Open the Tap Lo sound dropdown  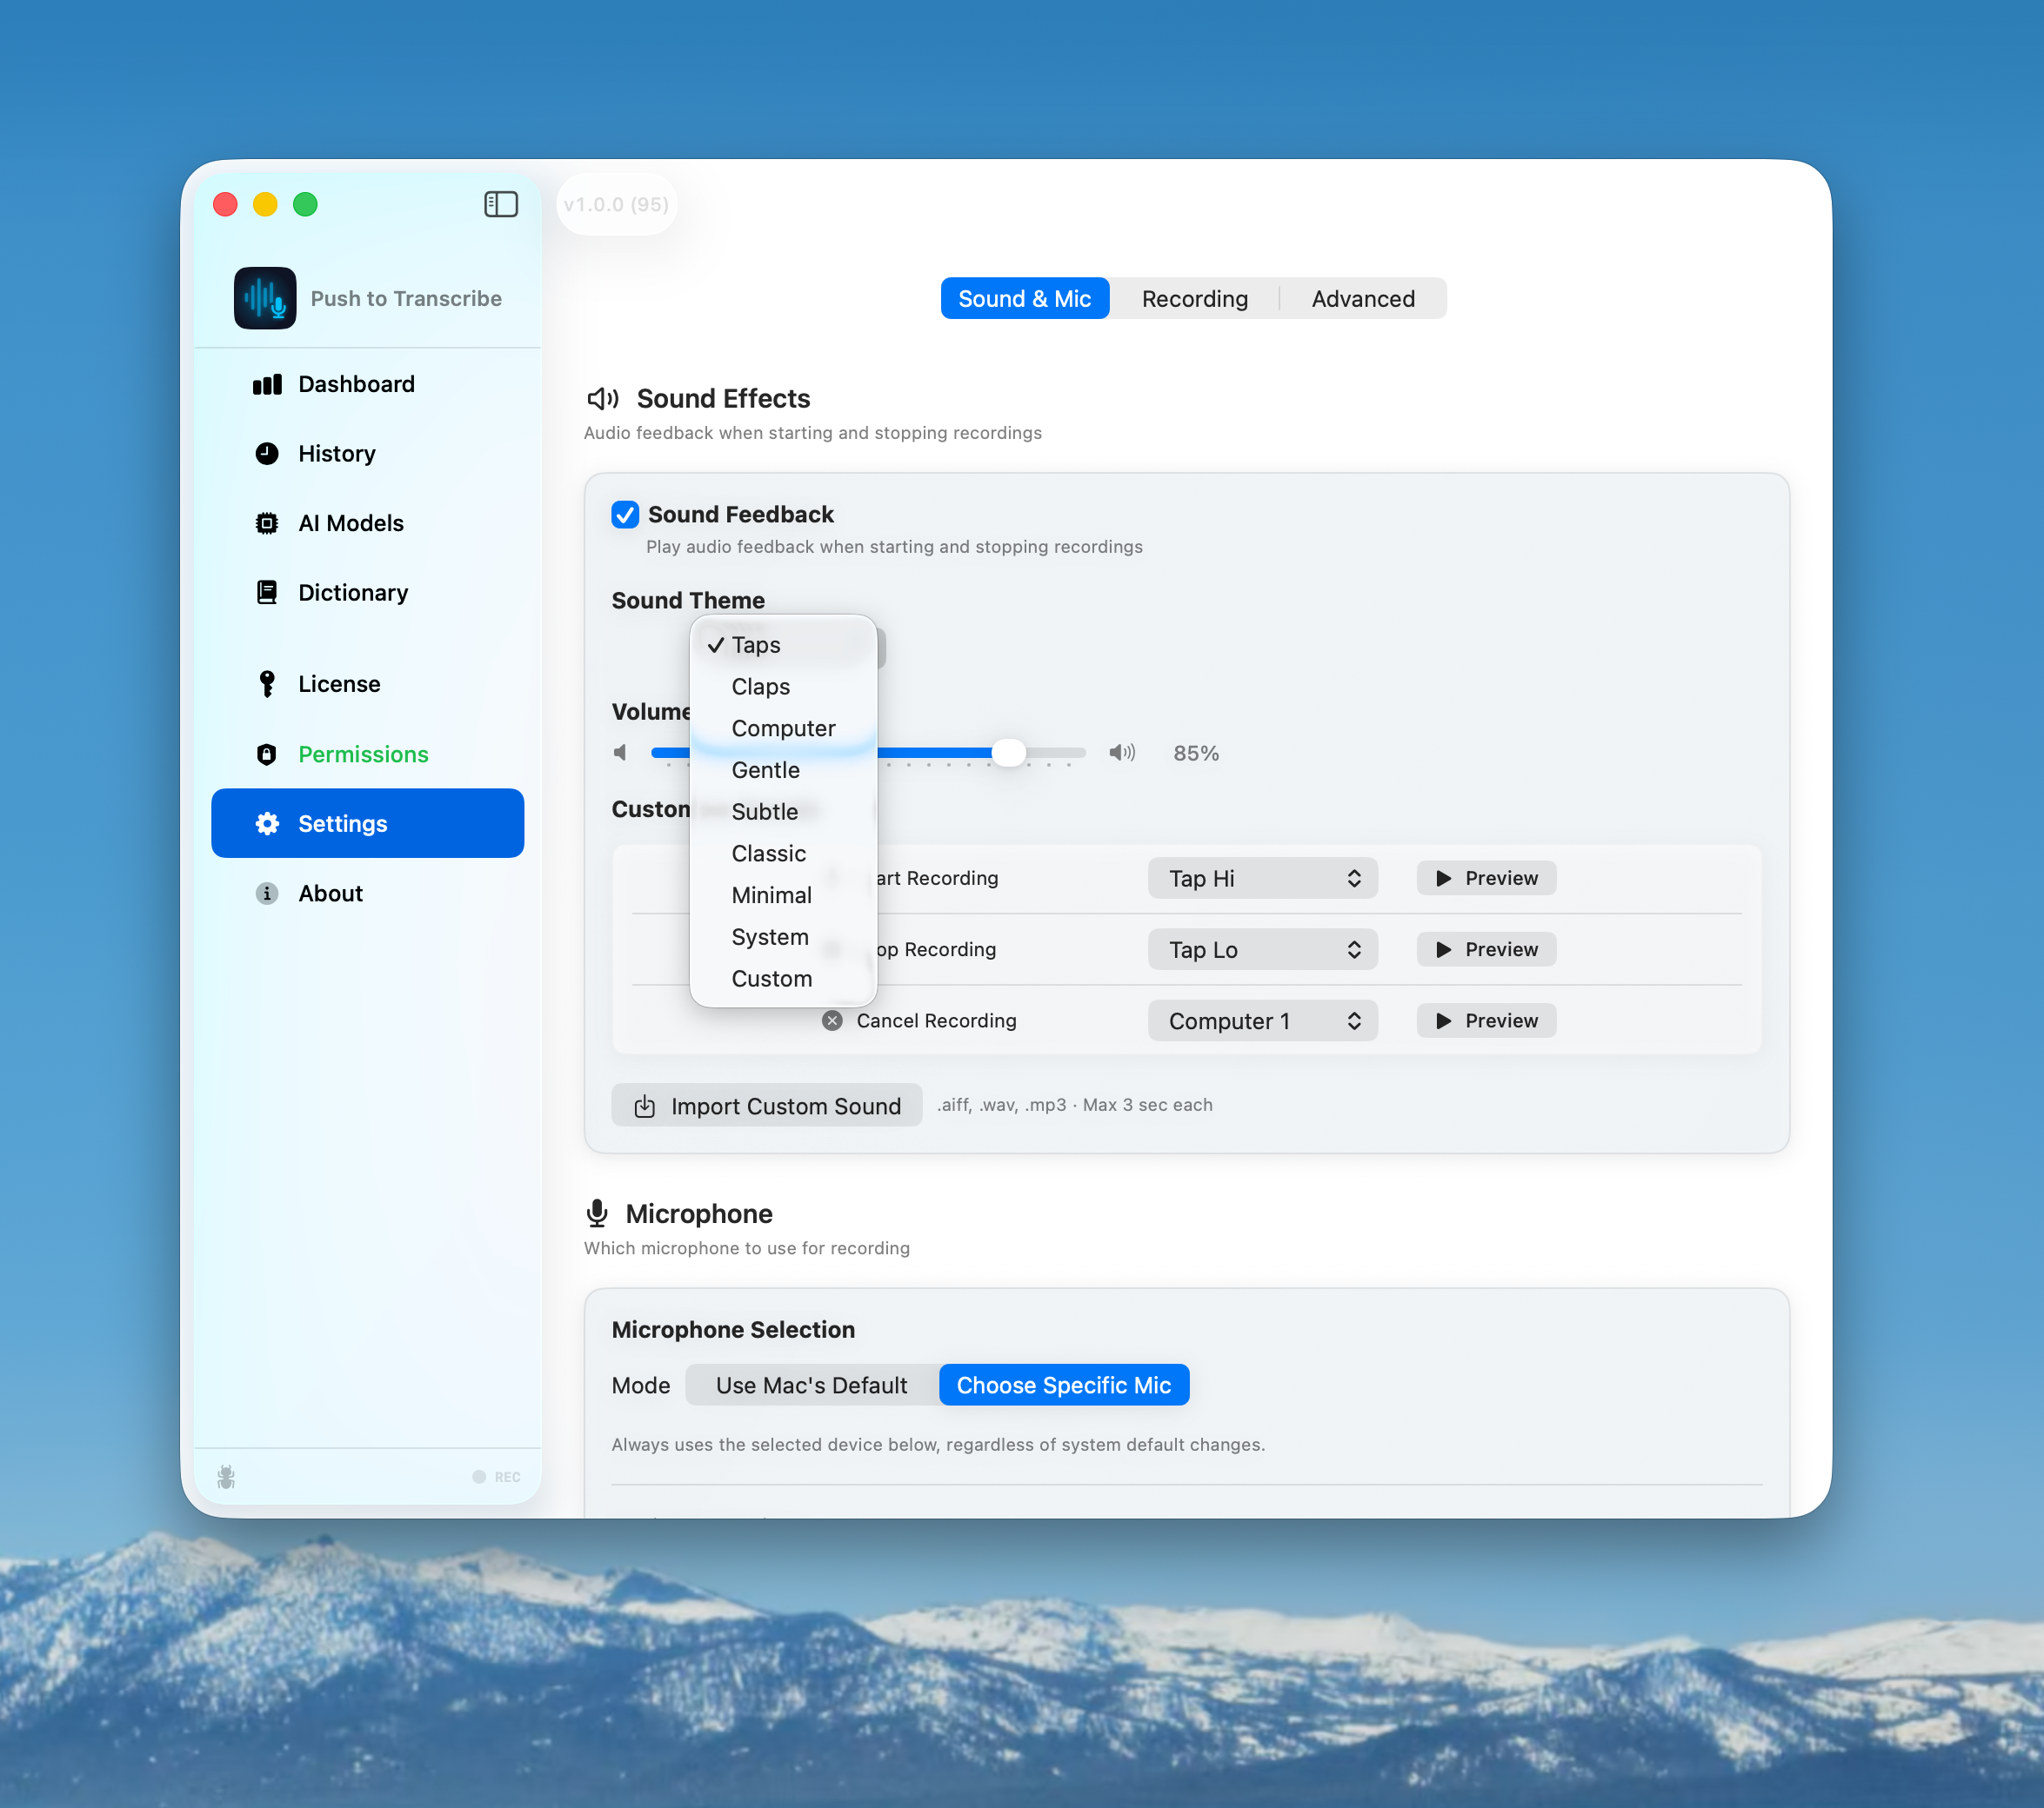(x=1262, y=948)
